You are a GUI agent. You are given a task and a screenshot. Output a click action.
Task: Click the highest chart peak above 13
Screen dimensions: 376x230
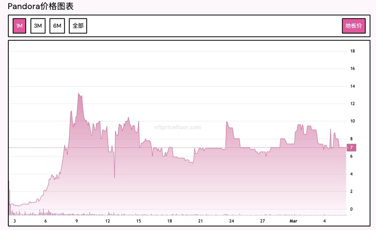tap(78, 93)
